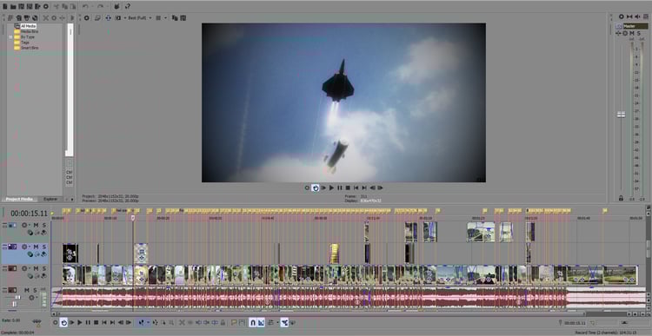Toggle Loop Playback in timeline transport bar
Viewport: 652px width, 336px height.
pyautogui.click(x=63, y=322)
